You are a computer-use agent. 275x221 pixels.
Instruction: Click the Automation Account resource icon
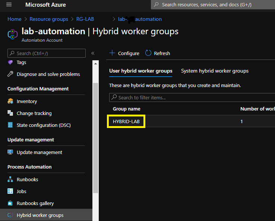pos(13,34)
